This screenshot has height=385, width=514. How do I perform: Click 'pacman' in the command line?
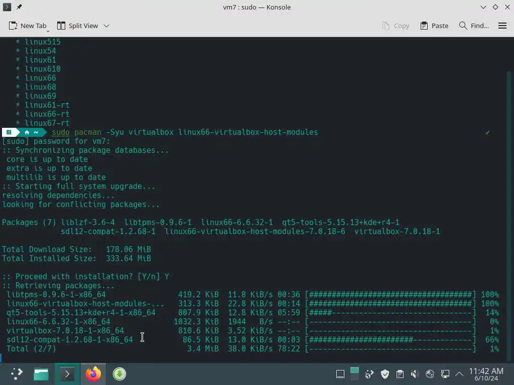coord(87,132)
